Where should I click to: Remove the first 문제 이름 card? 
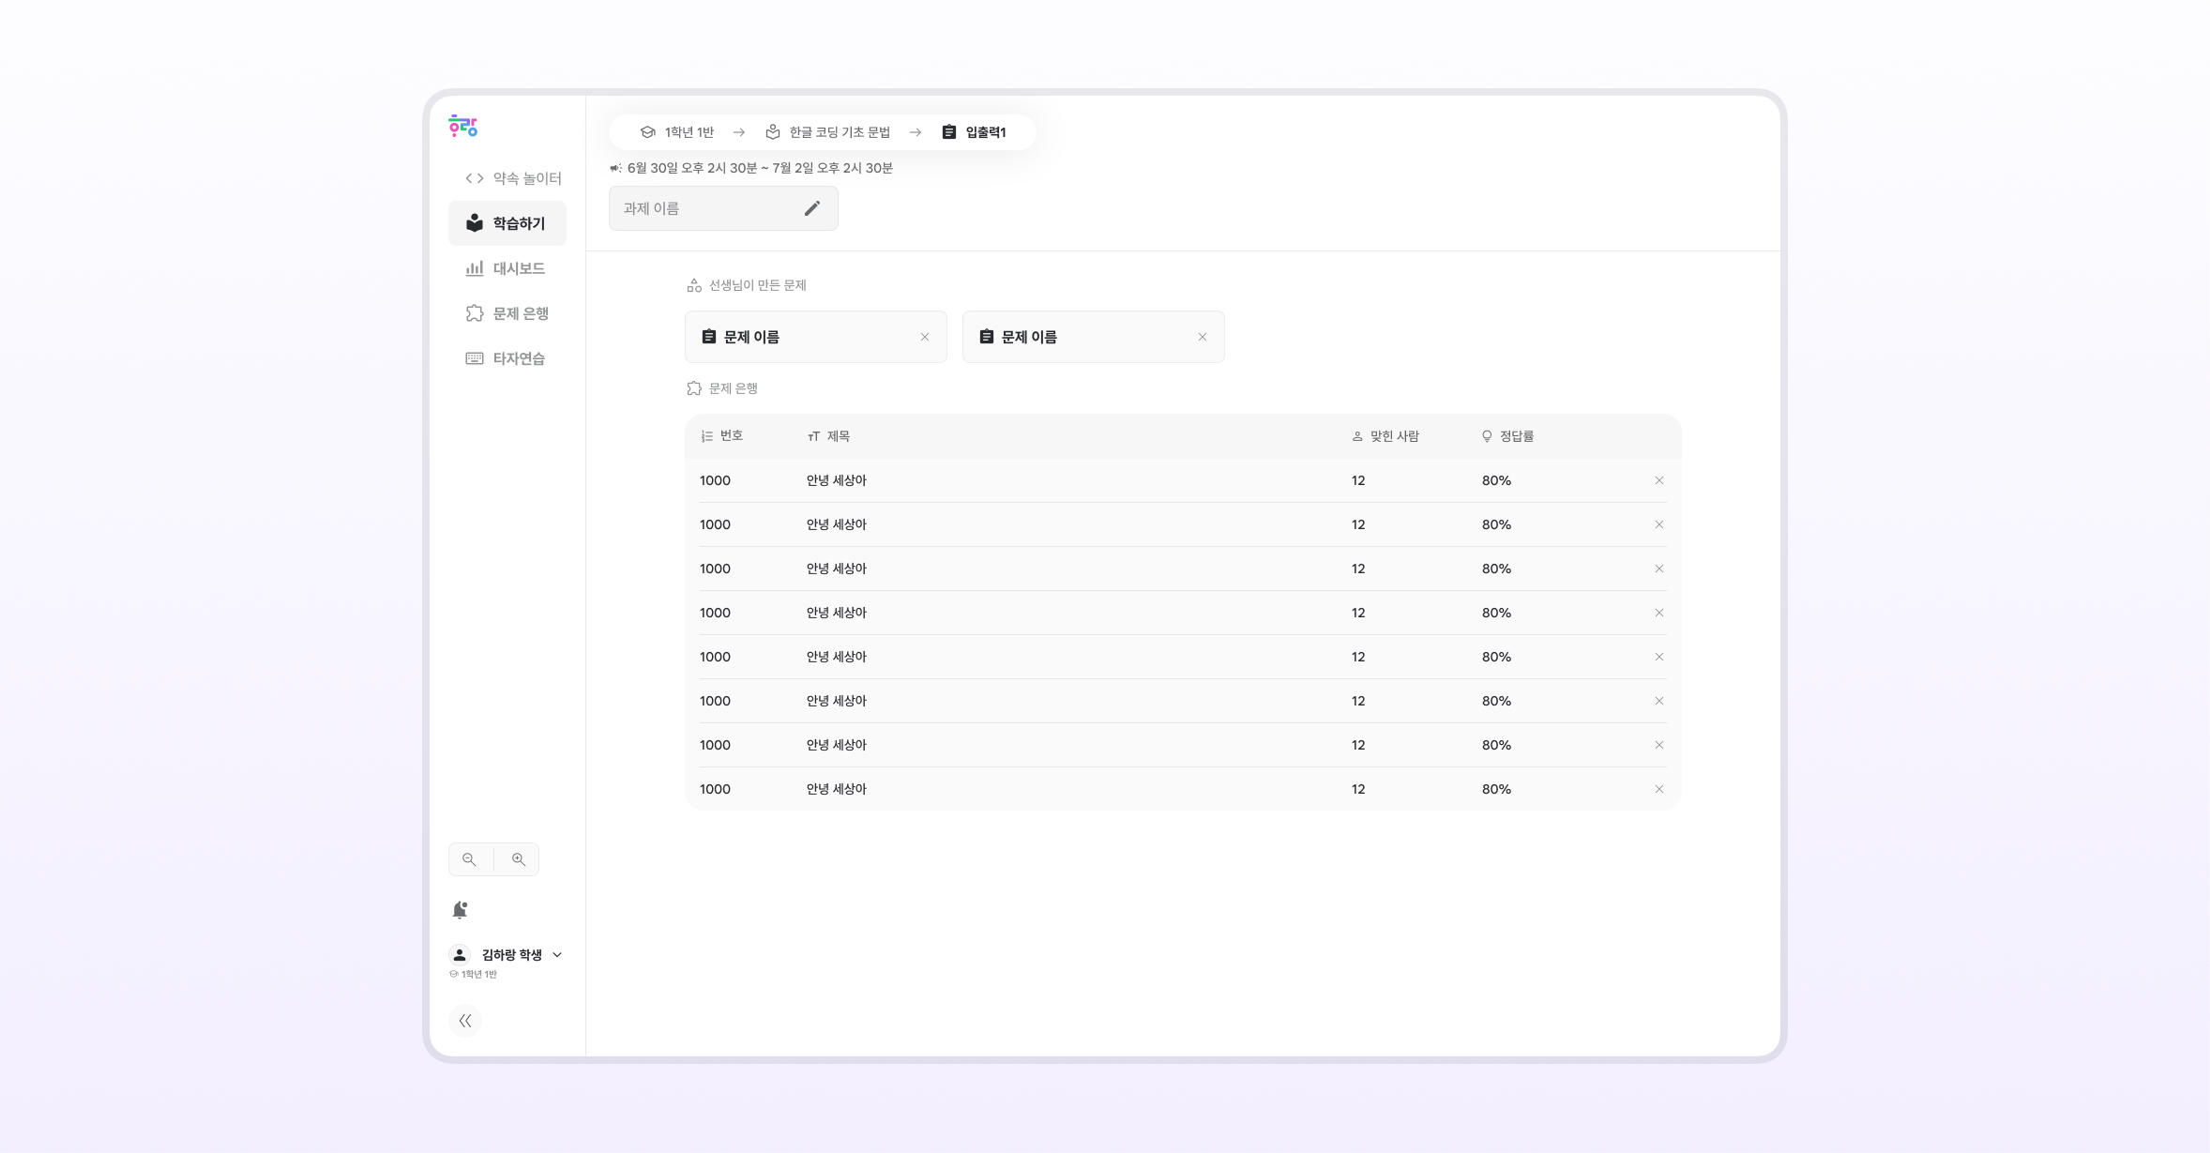[x=925, y=337]
